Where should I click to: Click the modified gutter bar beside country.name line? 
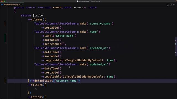point(5,24)
